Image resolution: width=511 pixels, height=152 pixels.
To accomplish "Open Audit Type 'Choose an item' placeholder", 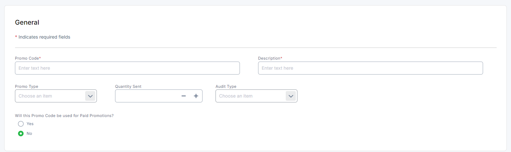I will (x=236, y=96).
